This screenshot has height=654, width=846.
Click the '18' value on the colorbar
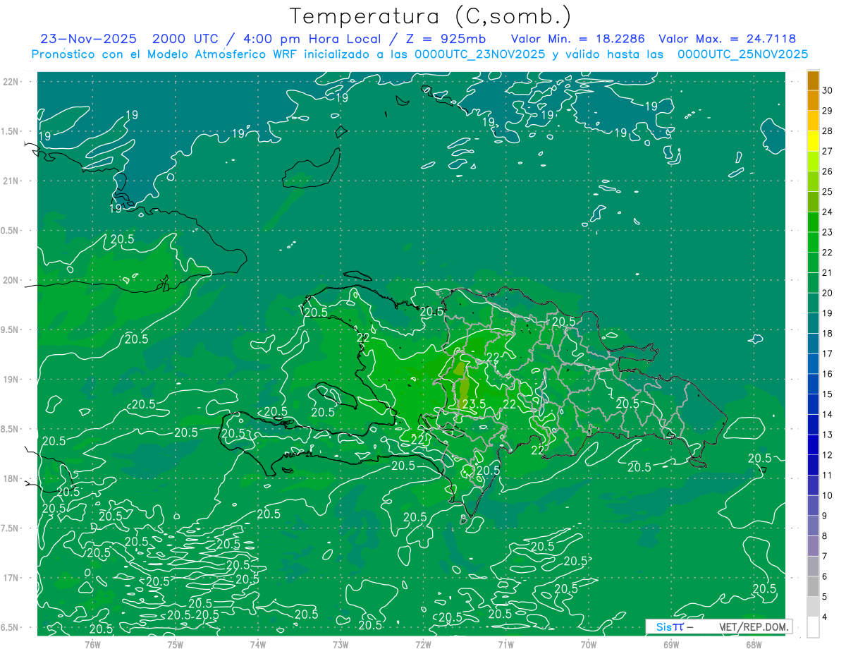(828, 333)
